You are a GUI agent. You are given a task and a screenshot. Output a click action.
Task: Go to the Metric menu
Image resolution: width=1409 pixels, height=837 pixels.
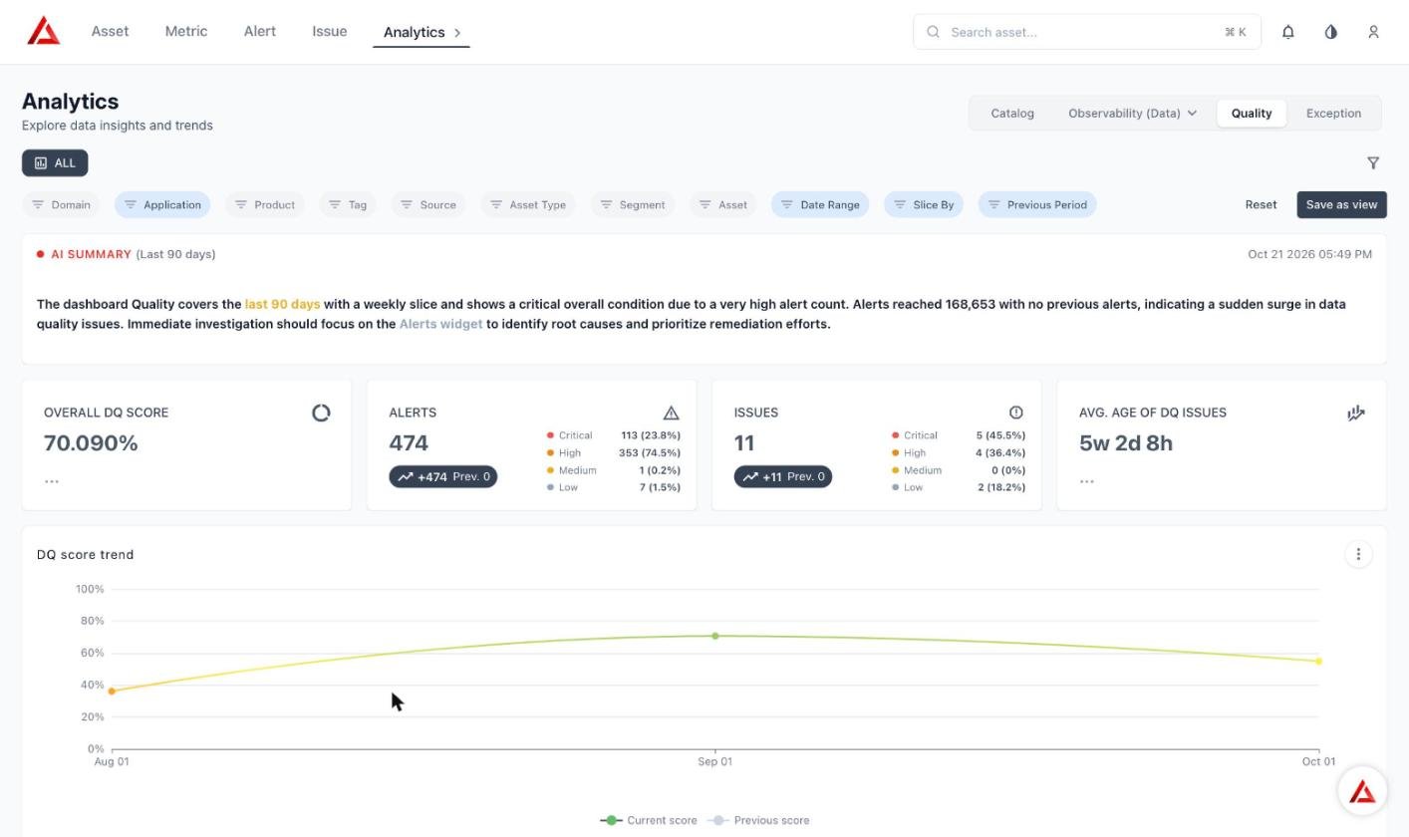pos(186,31)
